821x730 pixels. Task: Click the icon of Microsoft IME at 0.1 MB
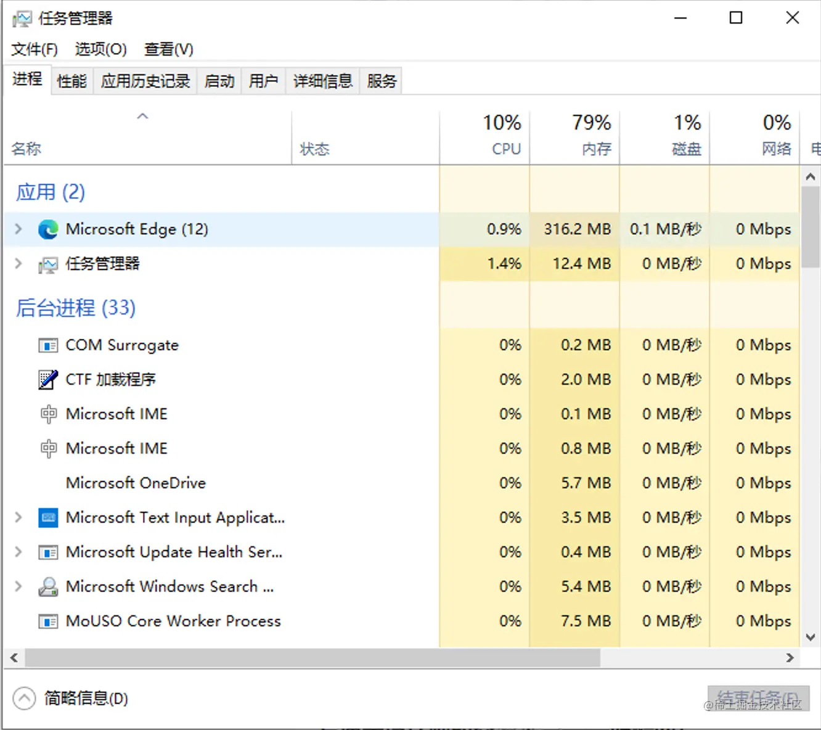[x=48, y=414]
